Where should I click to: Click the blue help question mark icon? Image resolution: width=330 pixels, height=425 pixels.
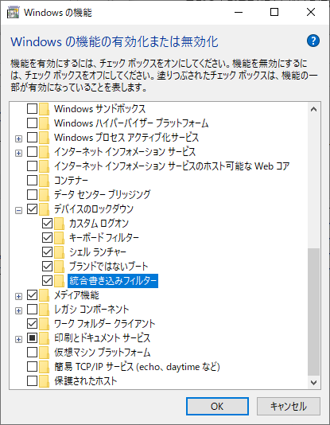(x=313, y=41)
